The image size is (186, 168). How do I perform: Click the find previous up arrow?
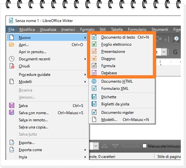(x=105, y=146)
